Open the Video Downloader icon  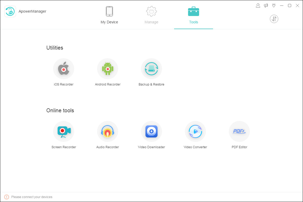pos(151,131)
